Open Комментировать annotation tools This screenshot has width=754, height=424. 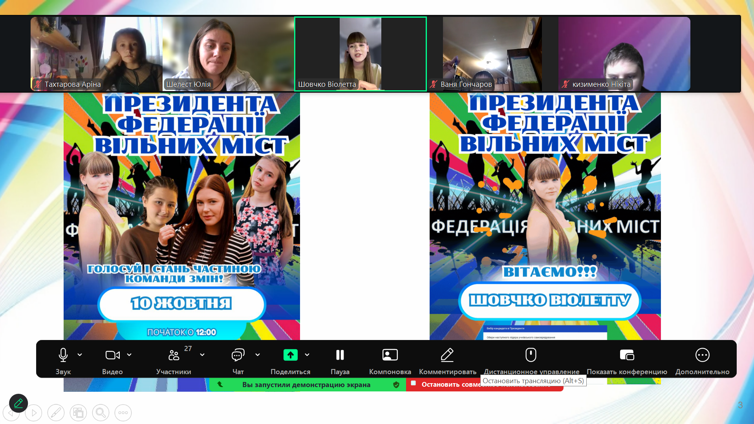pos(447,355)
